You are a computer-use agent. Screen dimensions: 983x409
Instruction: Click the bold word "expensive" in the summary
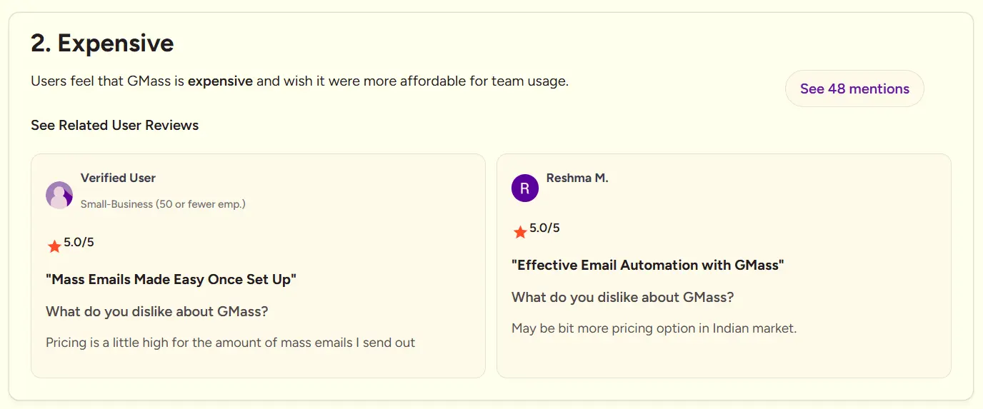220,81
